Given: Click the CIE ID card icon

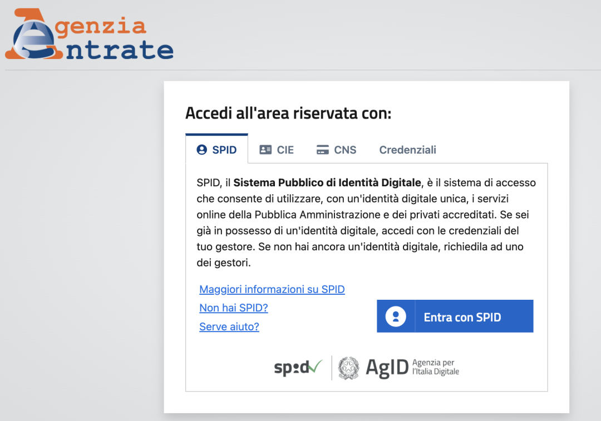Looking at the screenshot, I should click(265, 150).
